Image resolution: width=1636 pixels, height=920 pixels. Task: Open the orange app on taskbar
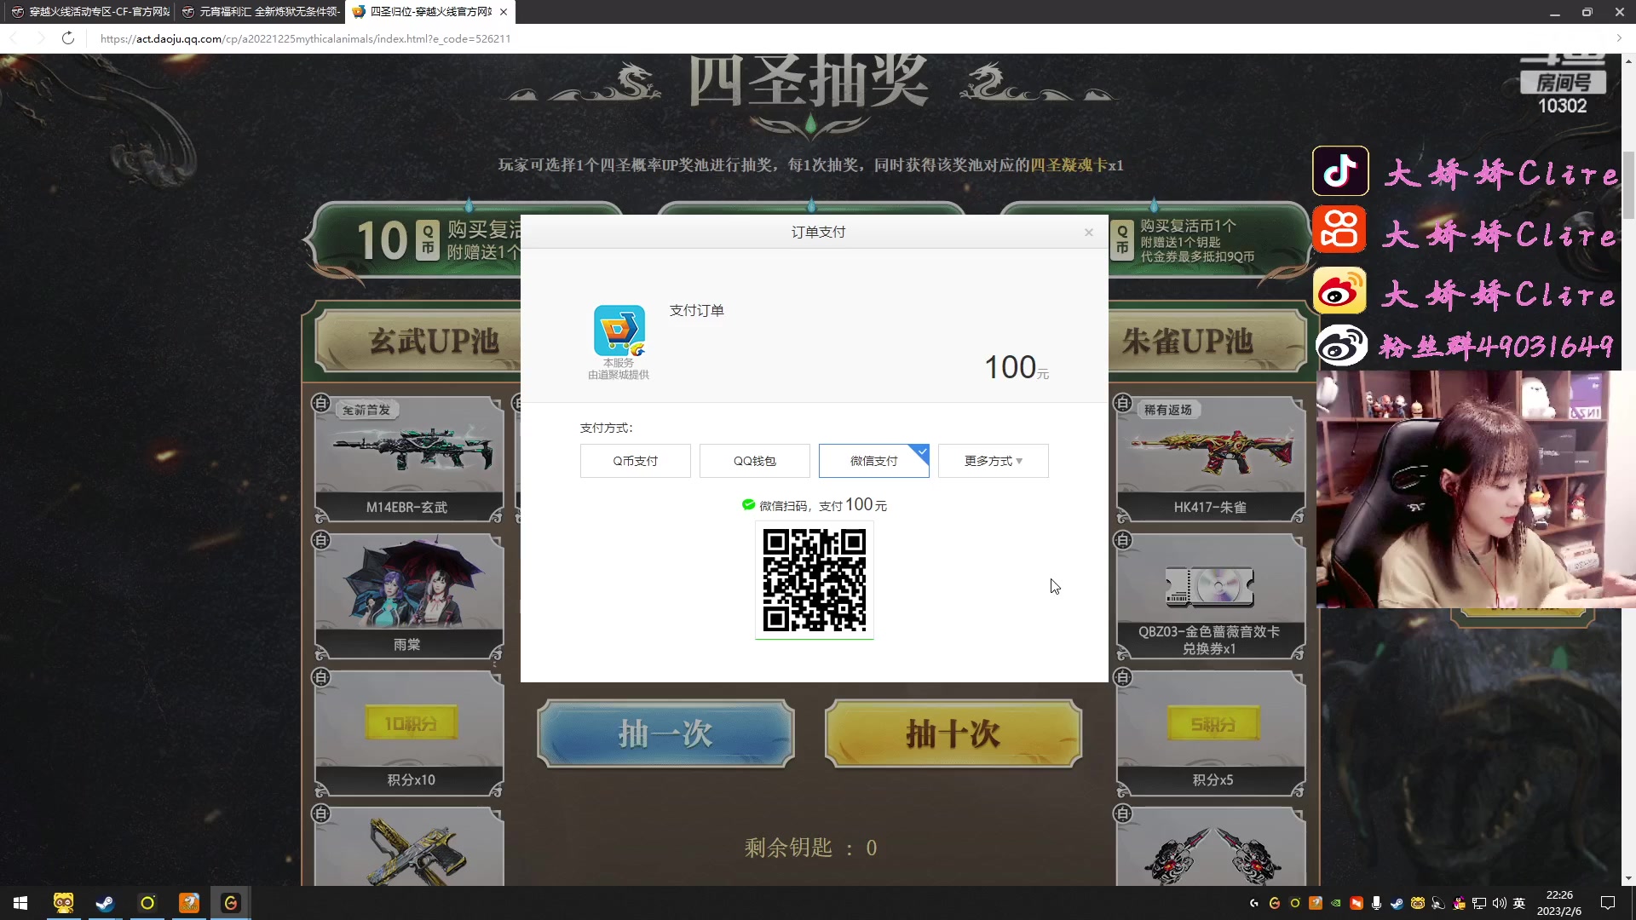(189, 903)
